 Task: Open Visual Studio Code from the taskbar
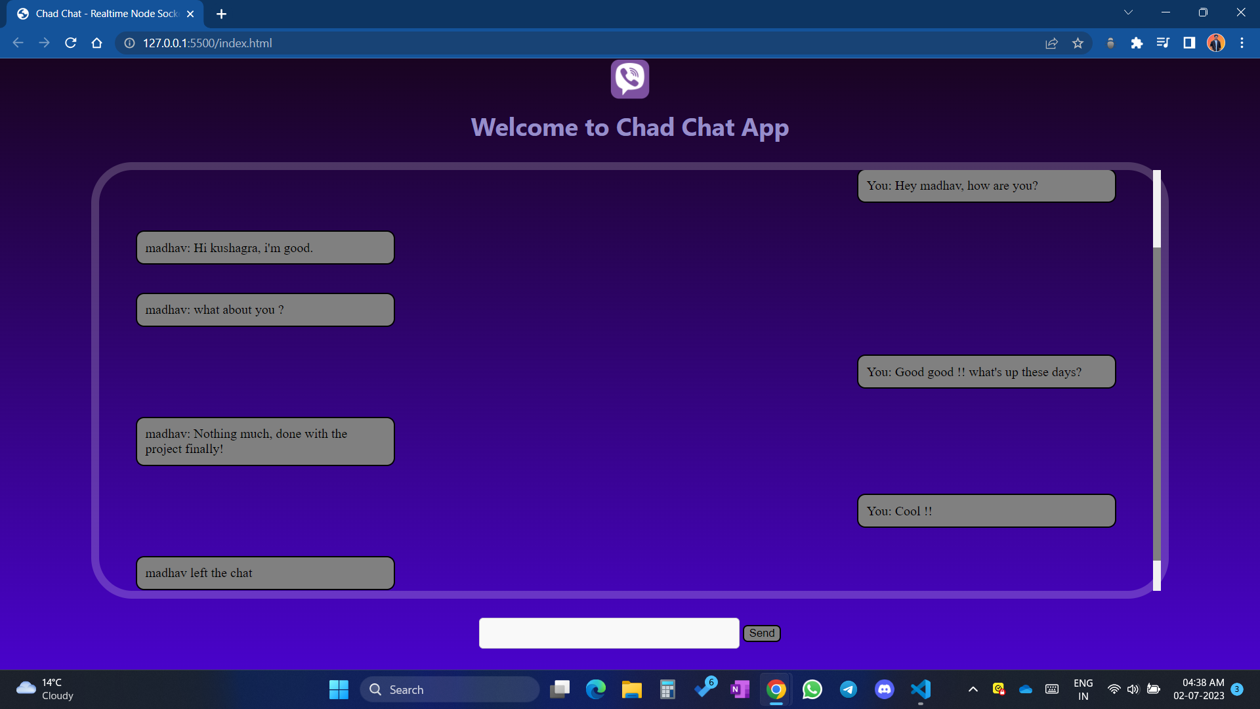point(920,689)
